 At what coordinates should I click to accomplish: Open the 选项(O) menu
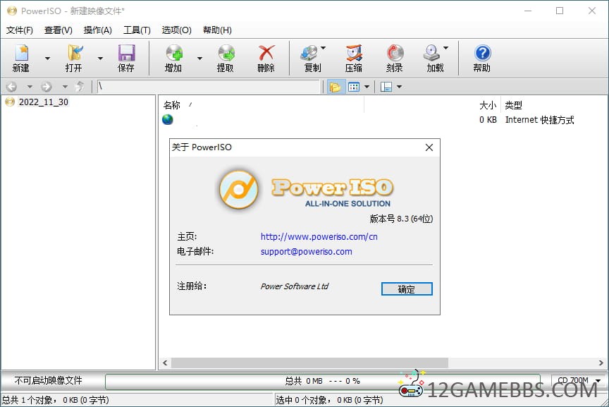point(176,30)
